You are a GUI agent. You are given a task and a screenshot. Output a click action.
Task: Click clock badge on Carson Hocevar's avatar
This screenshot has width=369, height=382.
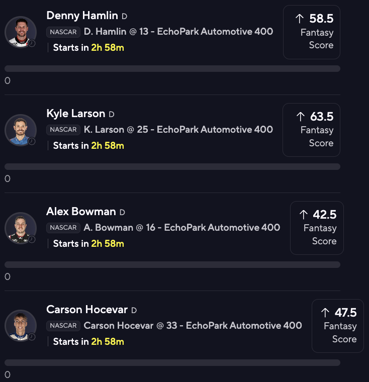click(x=32, y=337)
